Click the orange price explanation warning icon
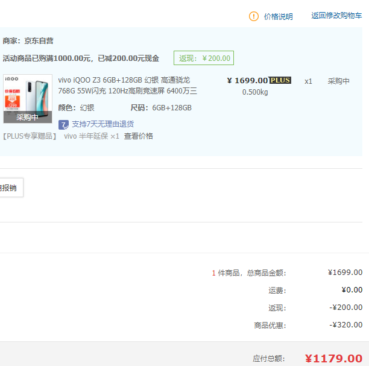This screenshot has width=369, height=366. click(254, 16)
